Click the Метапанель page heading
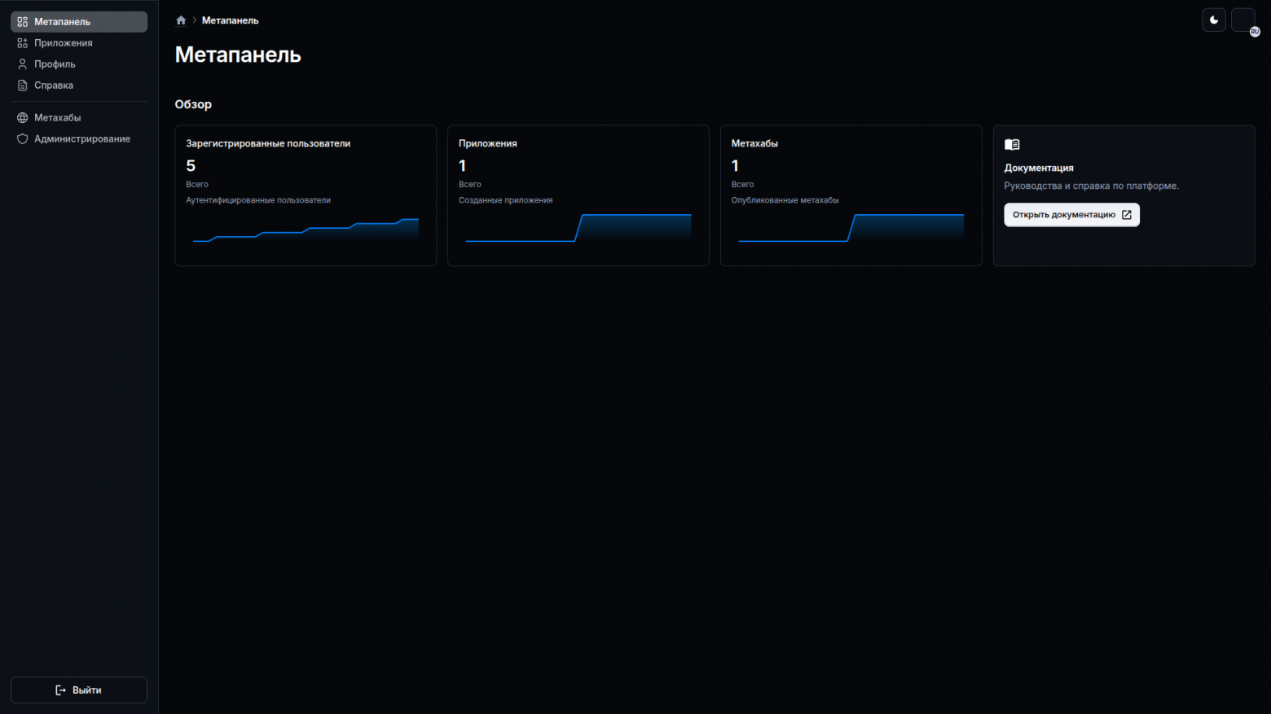 tap(238, 55)
